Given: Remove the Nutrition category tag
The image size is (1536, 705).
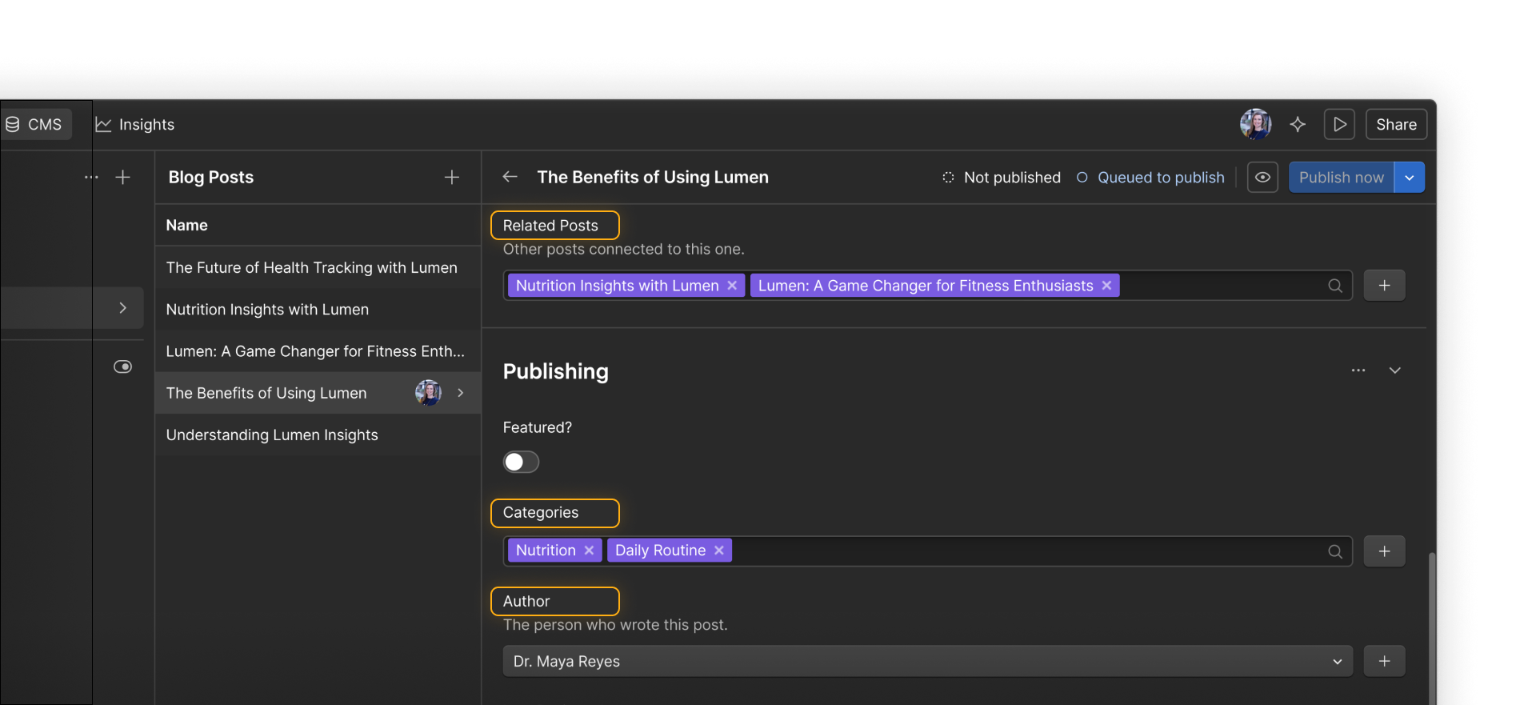Looking at the screenshot, I should point(589,551).
